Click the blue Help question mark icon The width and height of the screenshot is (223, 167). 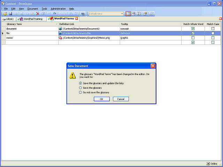(83, 14)
